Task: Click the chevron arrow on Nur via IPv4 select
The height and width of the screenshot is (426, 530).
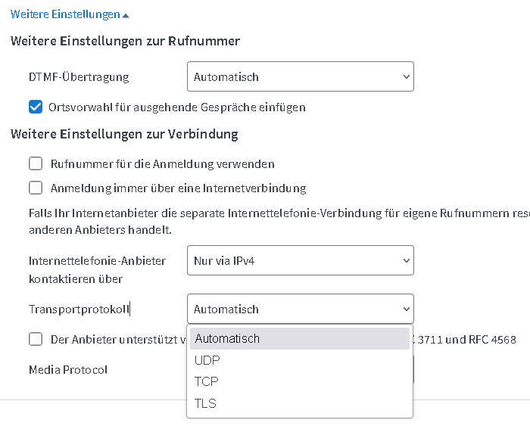Action: coord(406,260)
